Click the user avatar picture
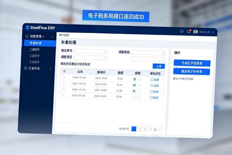Screen dimensions: 232x155 [195, 32]
